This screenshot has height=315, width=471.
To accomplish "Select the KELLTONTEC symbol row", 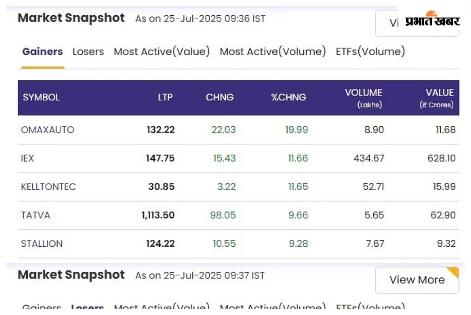I will tap(48, 187).
